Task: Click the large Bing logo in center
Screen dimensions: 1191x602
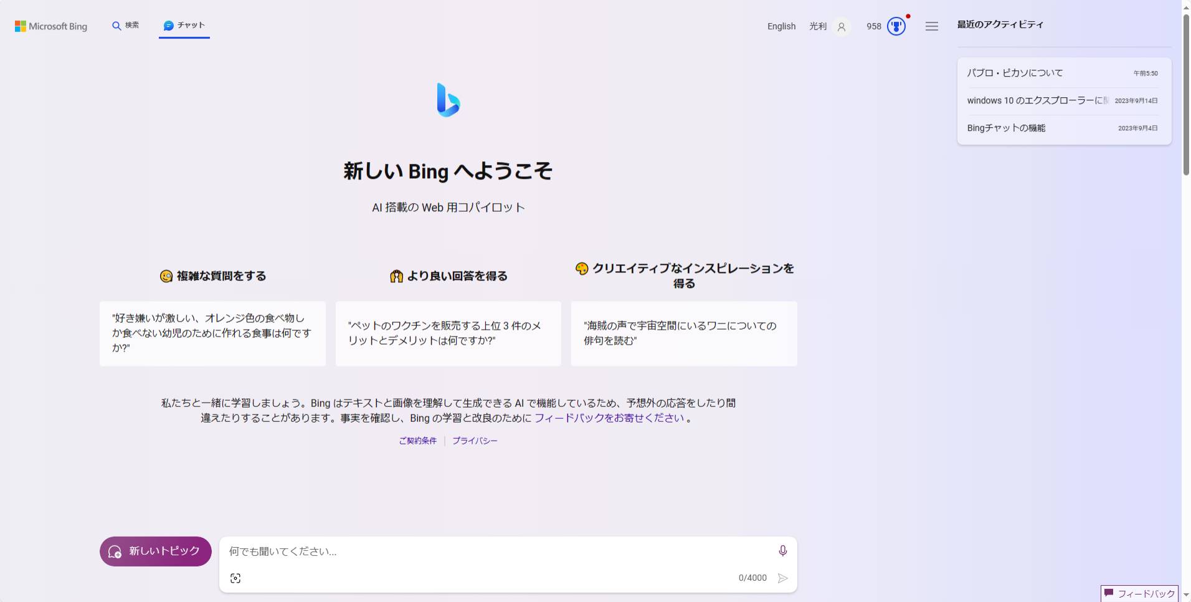Action: tap(448, 100)
